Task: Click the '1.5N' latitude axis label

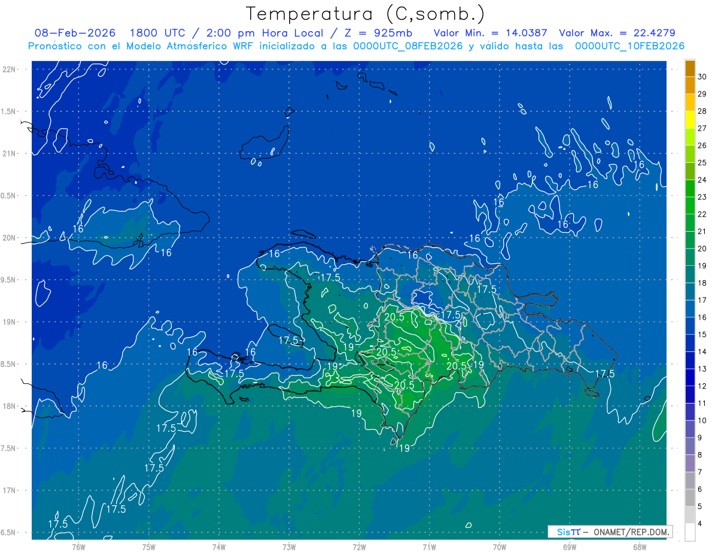Action: pyautogui.click(x=10, y=111)
